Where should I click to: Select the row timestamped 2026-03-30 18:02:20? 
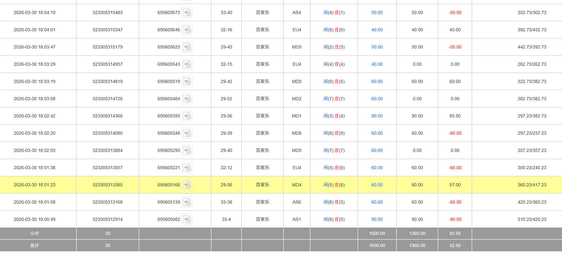point(35,133)
